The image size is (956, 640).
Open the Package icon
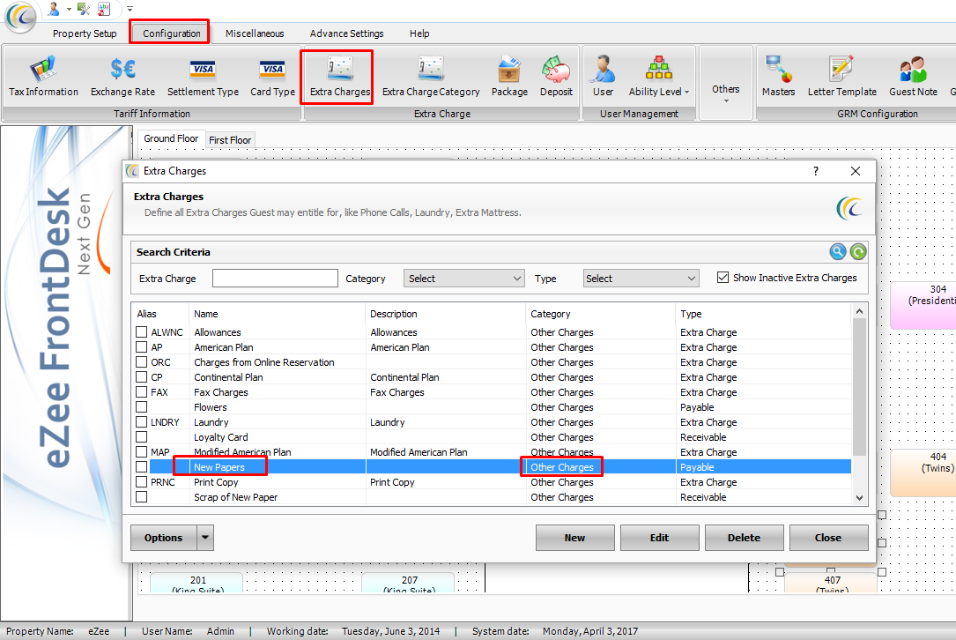click(509, 77)
